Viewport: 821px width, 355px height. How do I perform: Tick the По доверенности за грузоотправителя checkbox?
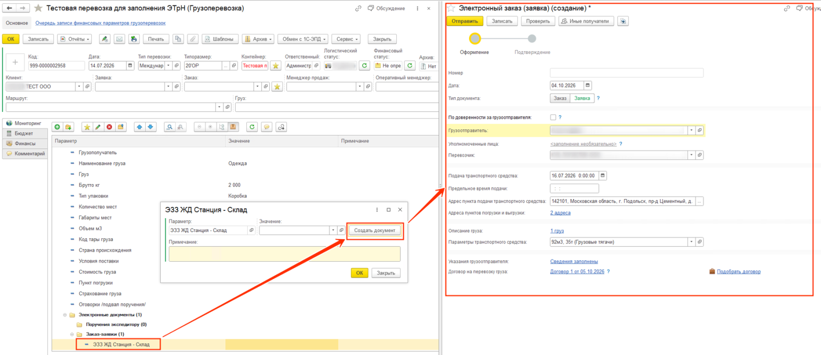pyautogui.click(x=553, y=117)
